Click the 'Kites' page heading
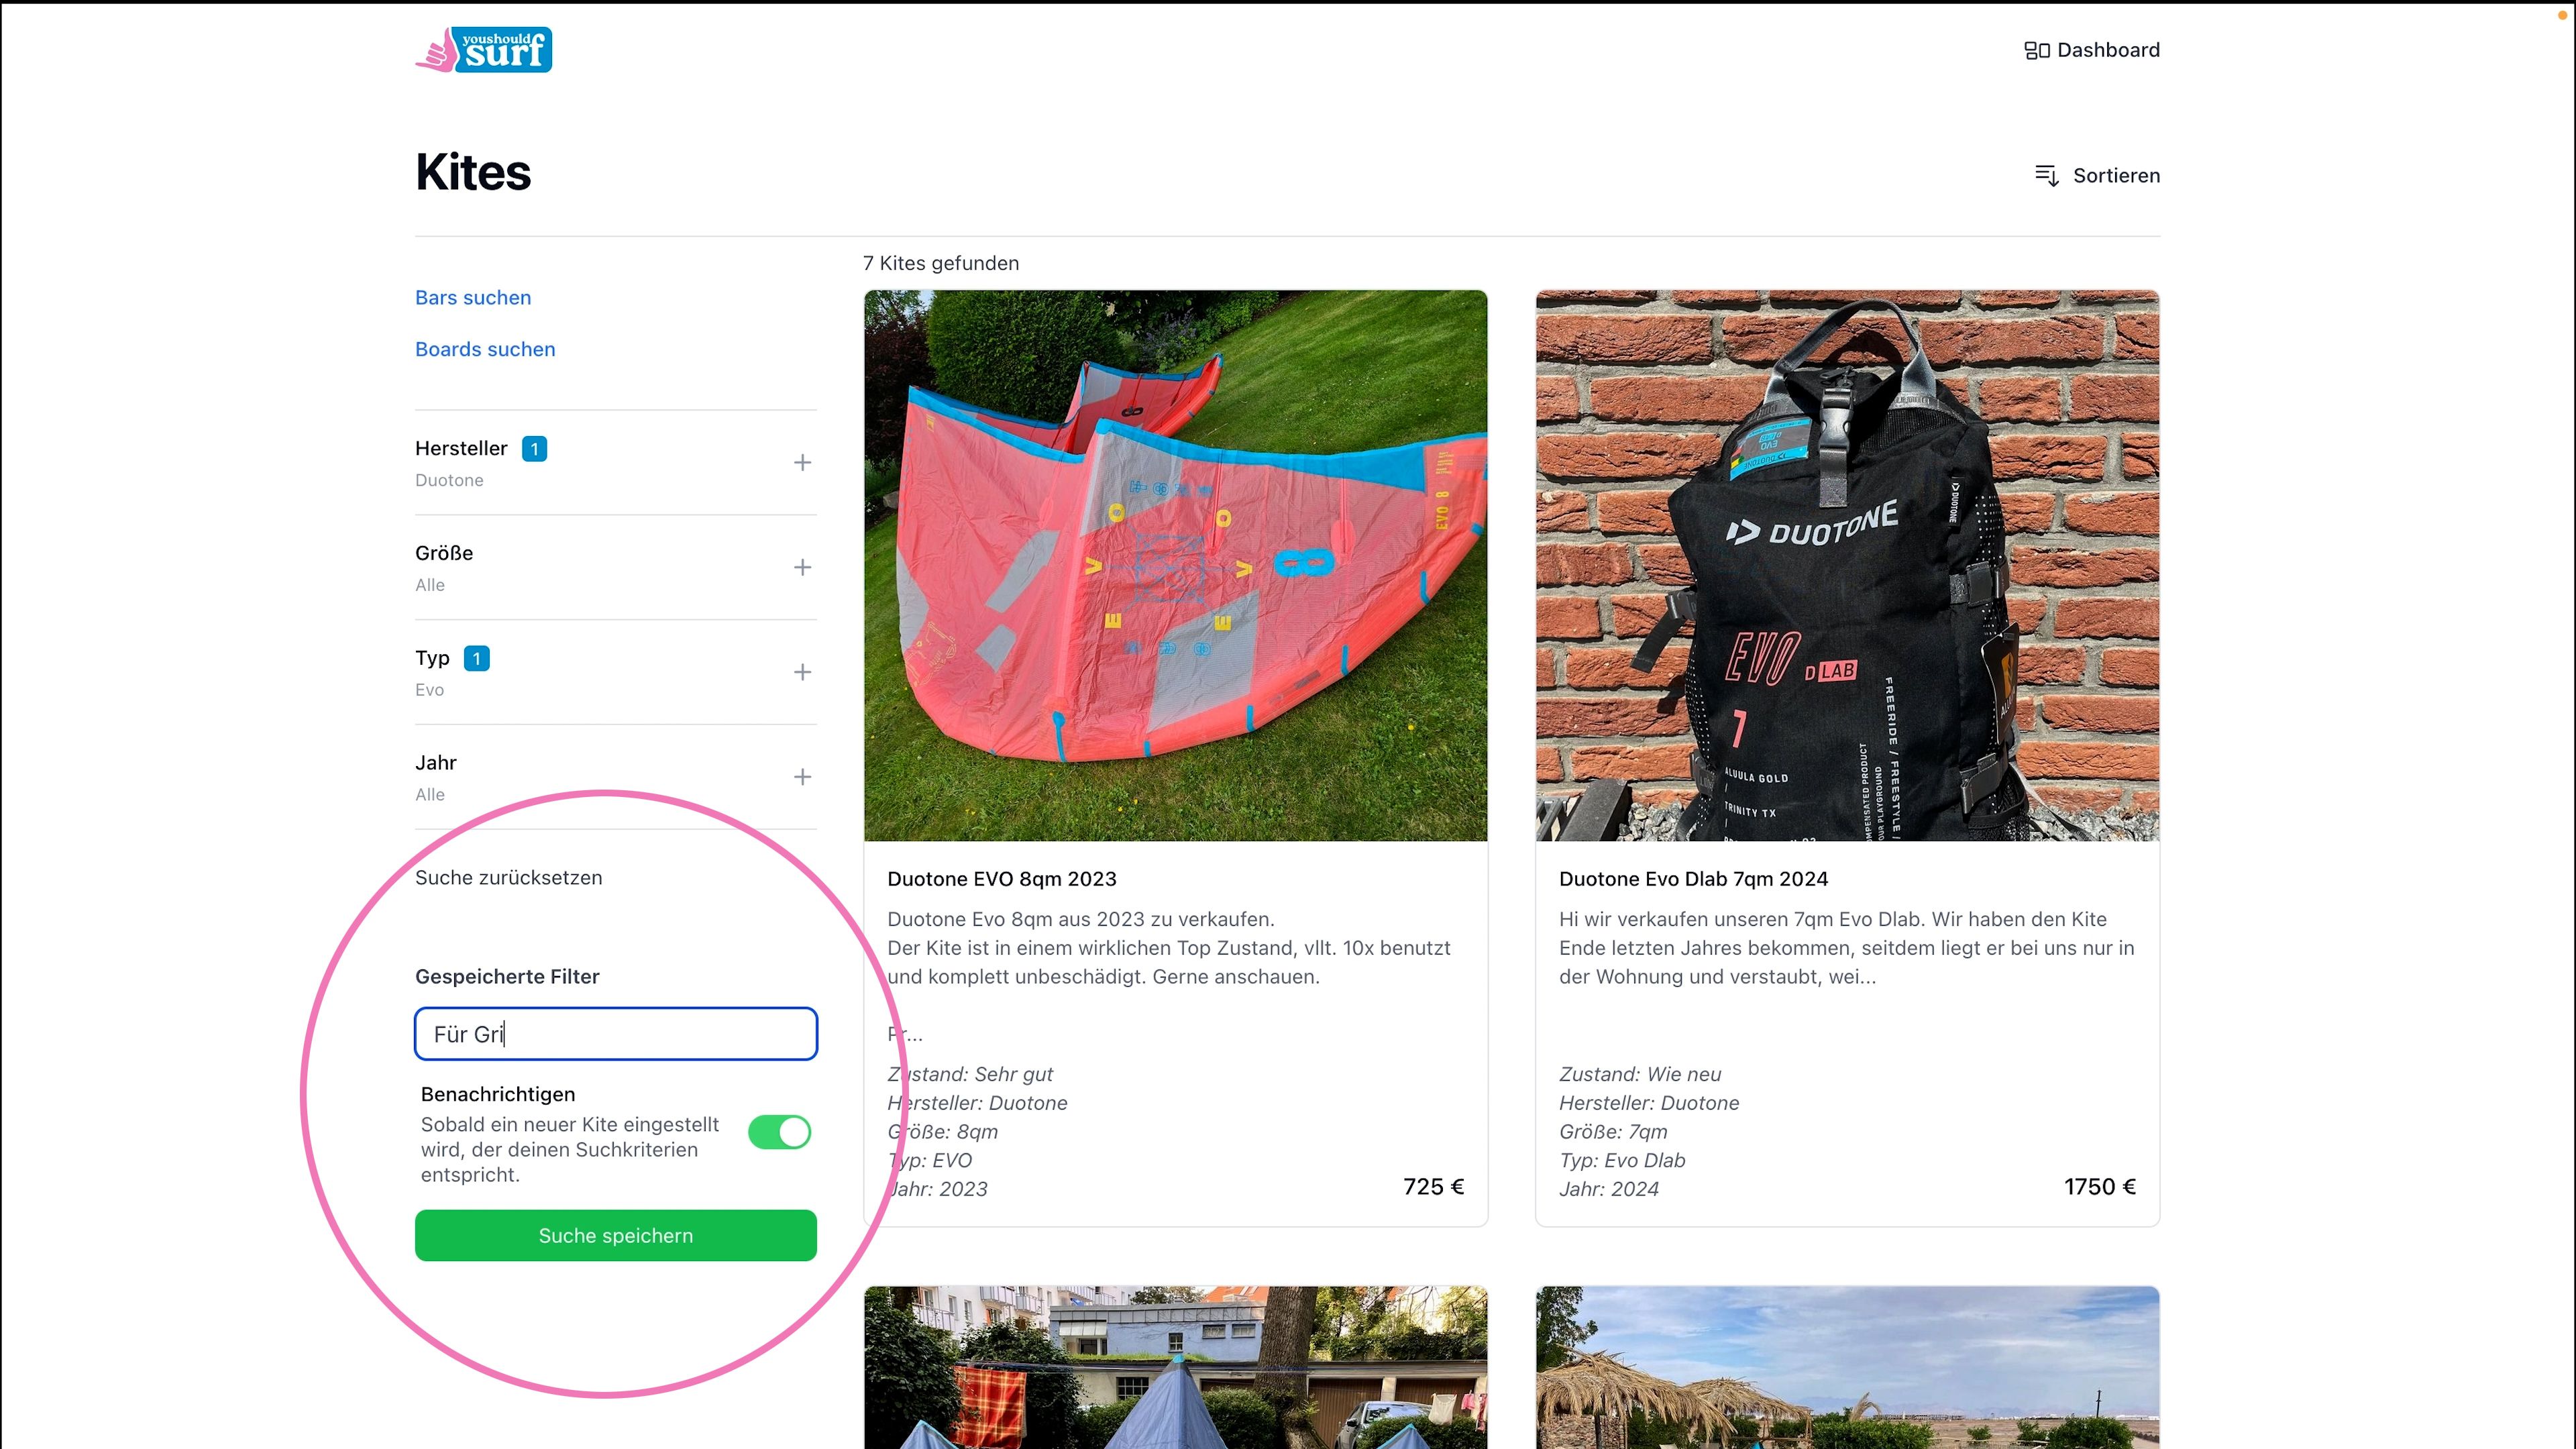This screenshot has width=2576, height=1449. (x=473, y=172)
